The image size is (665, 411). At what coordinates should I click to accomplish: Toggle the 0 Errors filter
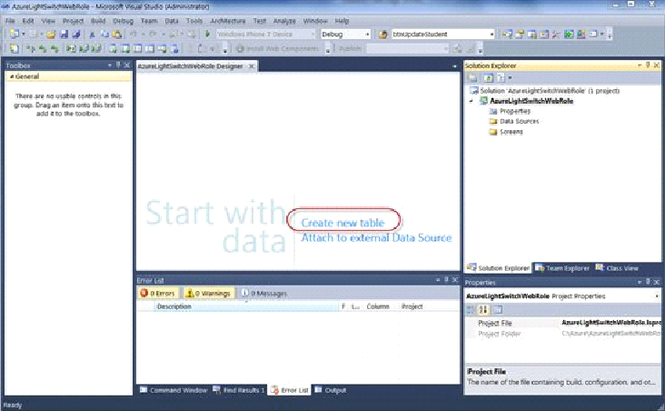pos(158,294)
